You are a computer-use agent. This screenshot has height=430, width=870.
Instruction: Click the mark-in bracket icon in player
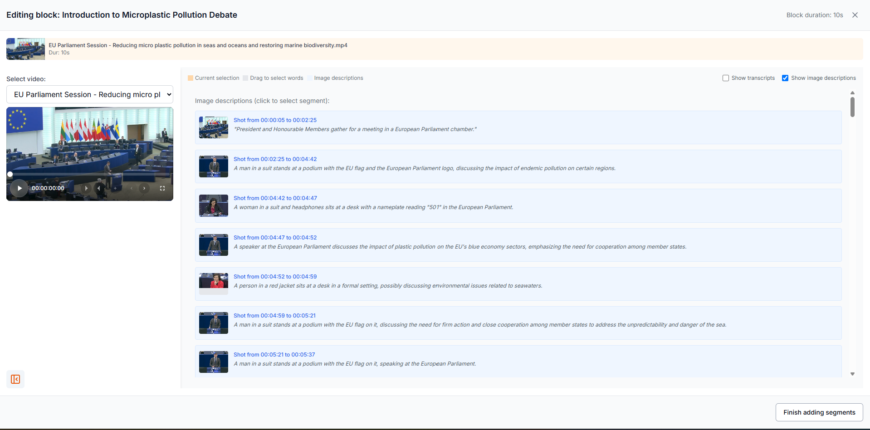pyautogui.click(x=86, y=188)
